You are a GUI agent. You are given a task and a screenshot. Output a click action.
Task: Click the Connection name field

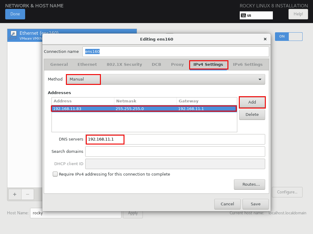pos(176,52)
